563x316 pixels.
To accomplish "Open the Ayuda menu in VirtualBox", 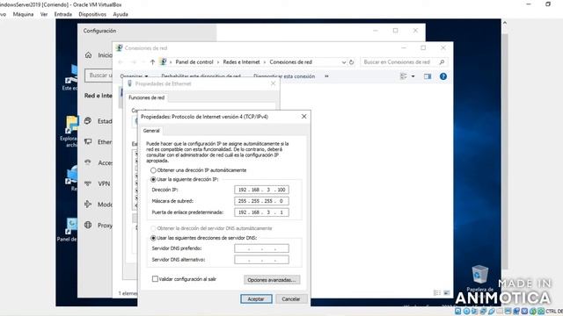I will 121,14.
